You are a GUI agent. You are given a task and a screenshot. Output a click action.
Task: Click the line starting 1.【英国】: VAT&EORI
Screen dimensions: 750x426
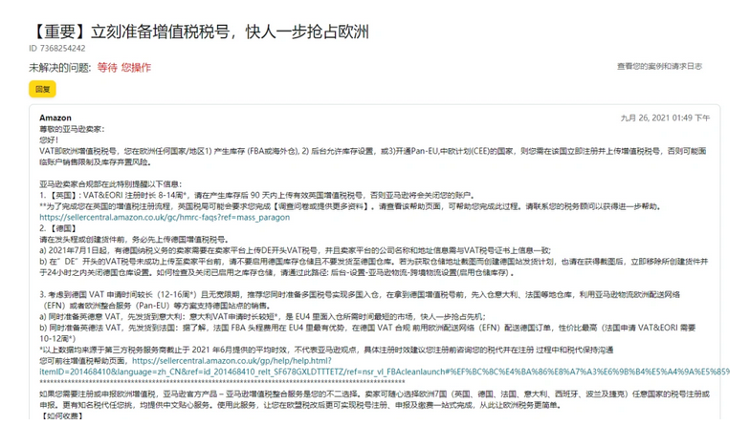(x=257, y=195)
